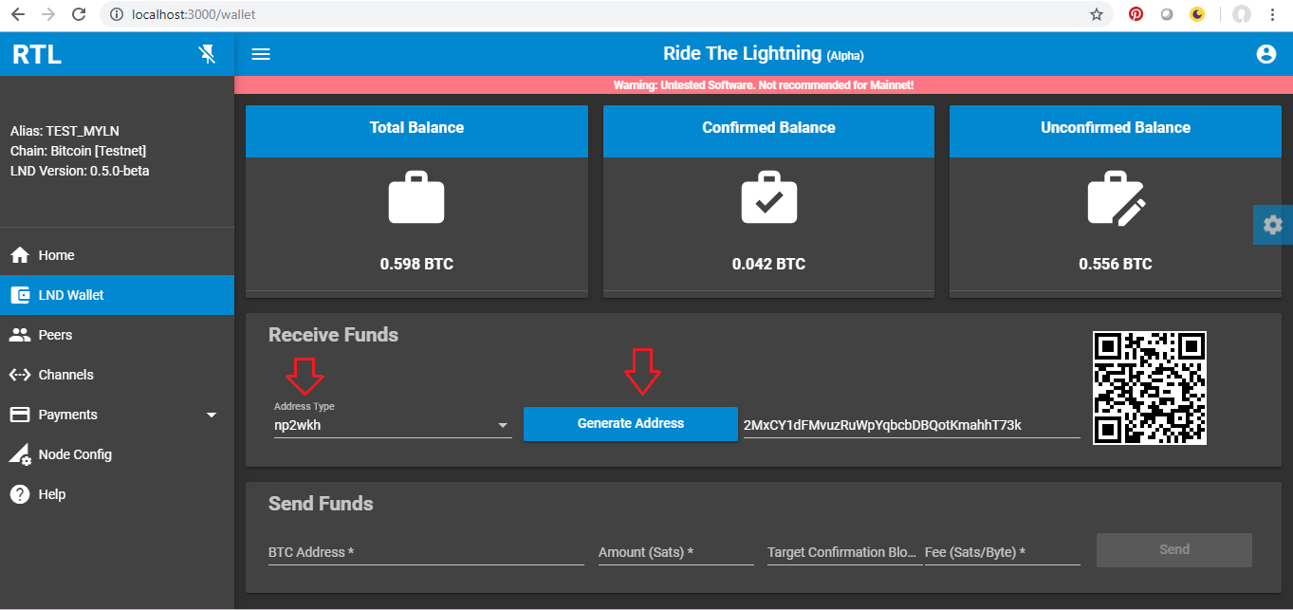Click the Help question mark icon
This screenshot has height=610, width=1293.
tap(19, 494)
